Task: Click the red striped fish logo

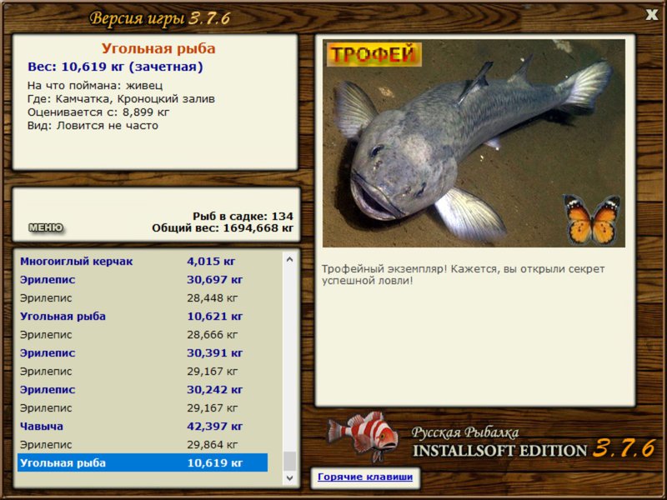Action: (363, 437)
